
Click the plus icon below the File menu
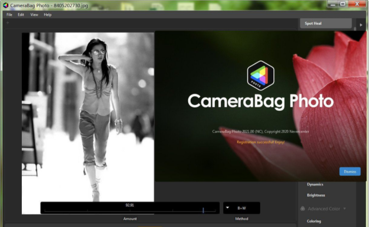(x=8, y=23)
